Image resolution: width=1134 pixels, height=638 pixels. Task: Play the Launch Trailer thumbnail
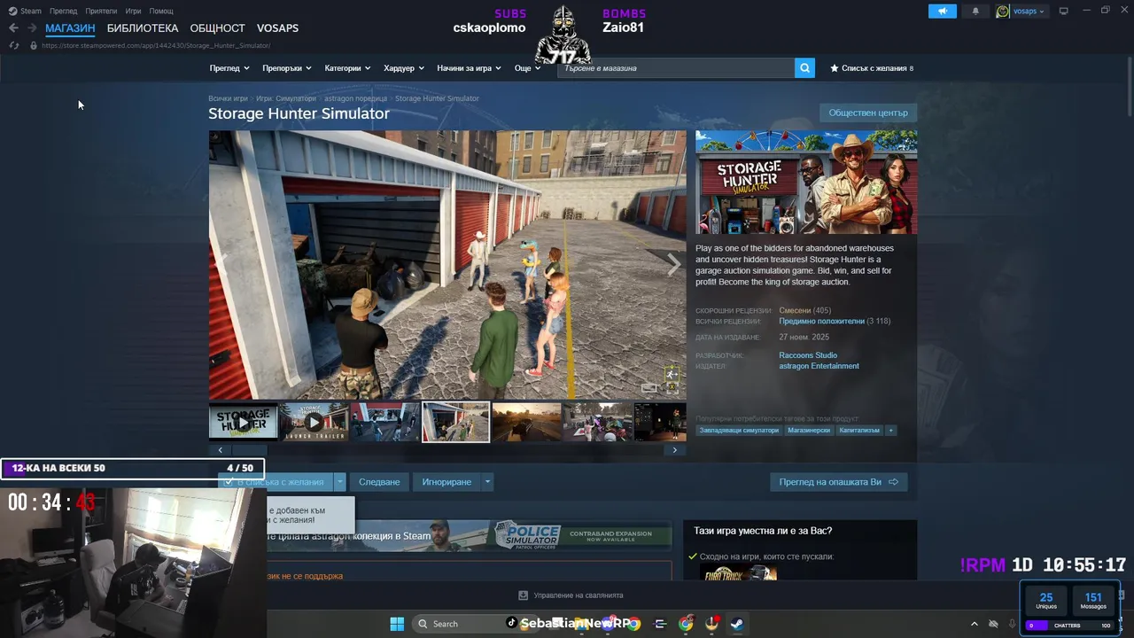314,422
